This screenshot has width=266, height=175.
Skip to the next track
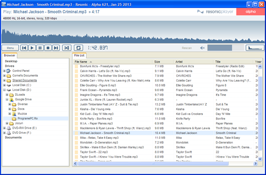[x=56, y=48]
